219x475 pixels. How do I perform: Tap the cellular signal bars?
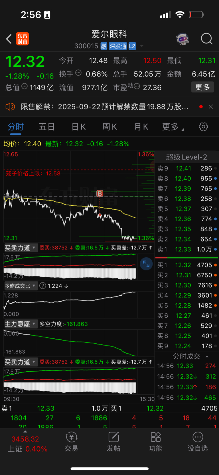pyautogui.click(x=165, y=15)
